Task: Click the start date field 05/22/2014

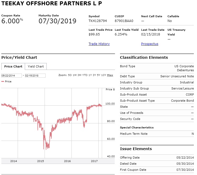Action: [12, 75]
